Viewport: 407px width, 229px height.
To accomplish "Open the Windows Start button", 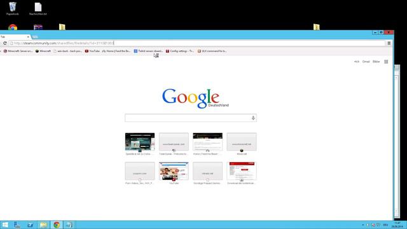I will coord(5,225).
